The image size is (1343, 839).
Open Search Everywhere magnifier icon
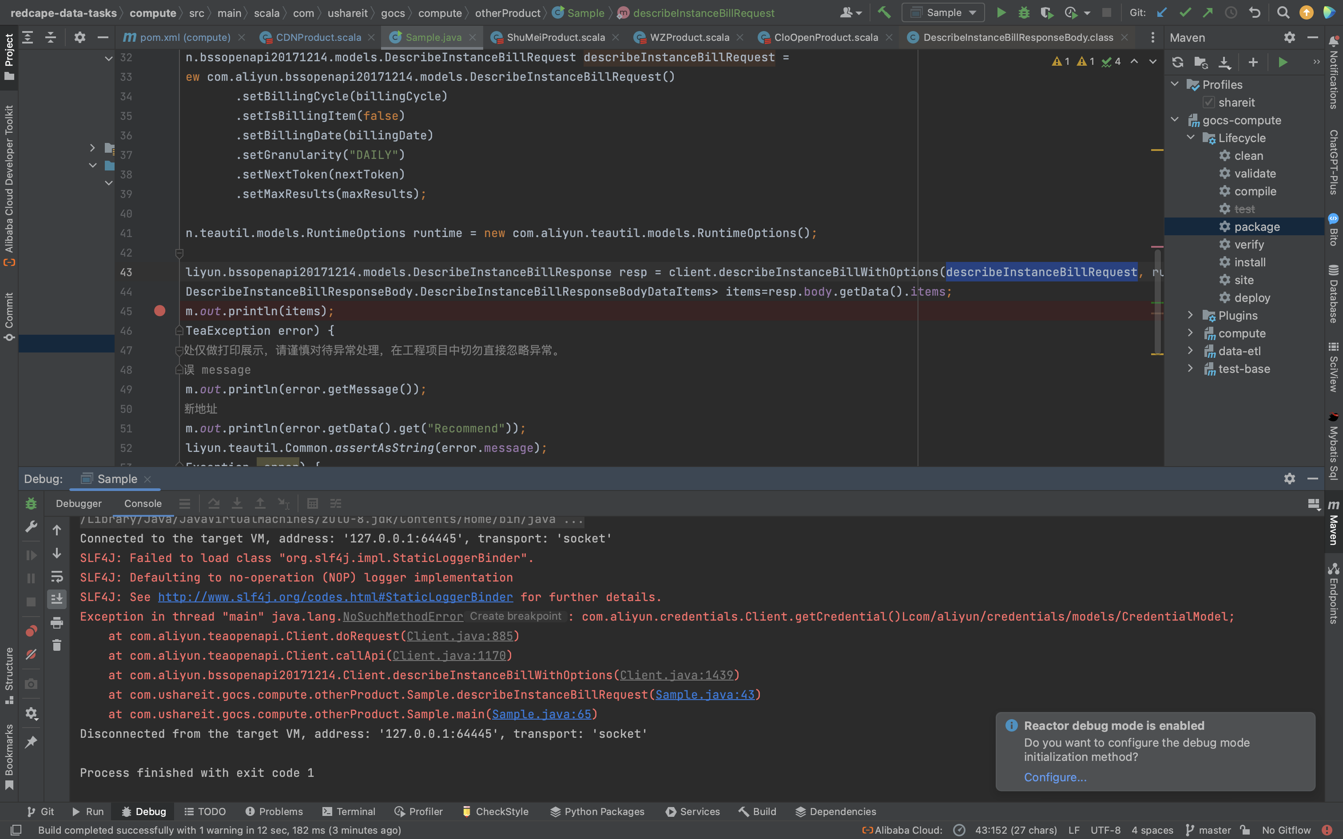pos(1283,13)
